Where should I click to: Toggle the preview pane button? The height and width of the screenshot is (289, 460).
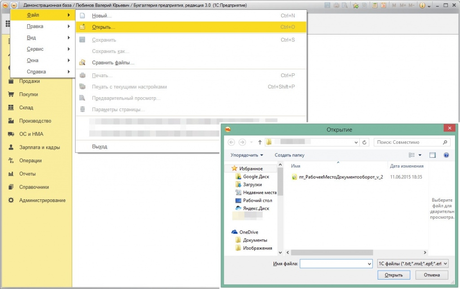tap(433, 155)
